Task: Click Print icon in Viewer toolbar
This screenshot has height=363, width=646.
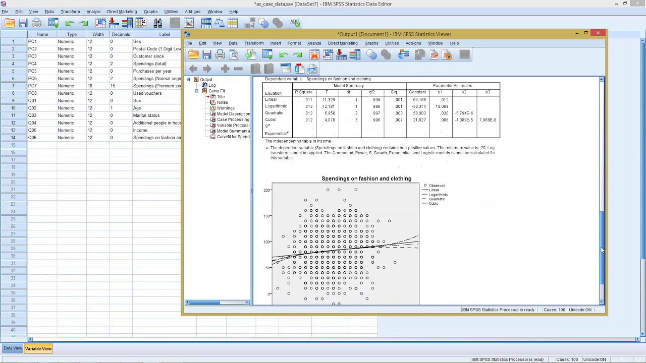Action: click(x=220, y=54)
